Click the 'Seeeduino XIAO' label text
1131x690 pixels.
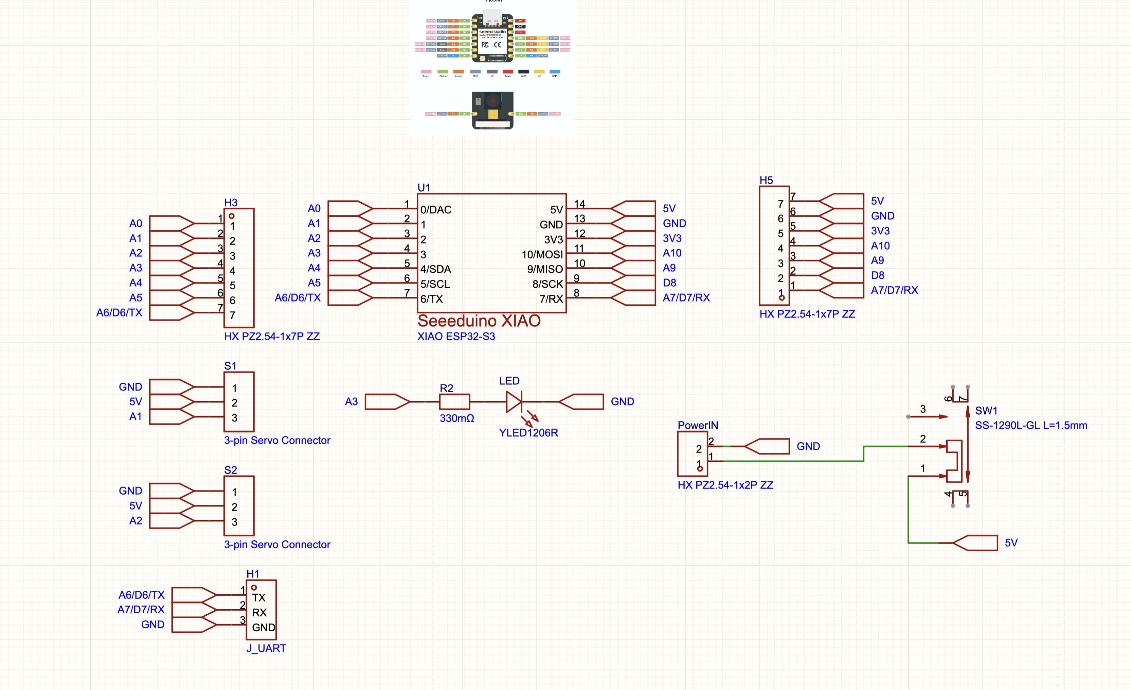coord(479,321)
